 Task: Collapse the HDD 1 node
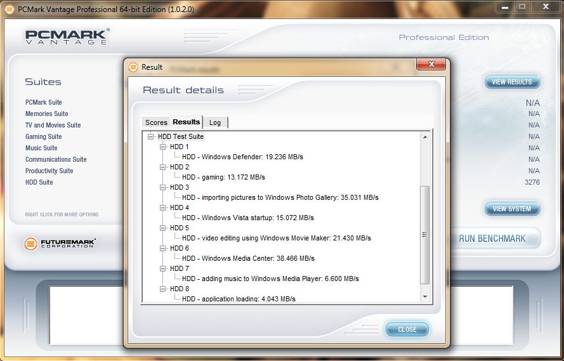tap(163, 147)
